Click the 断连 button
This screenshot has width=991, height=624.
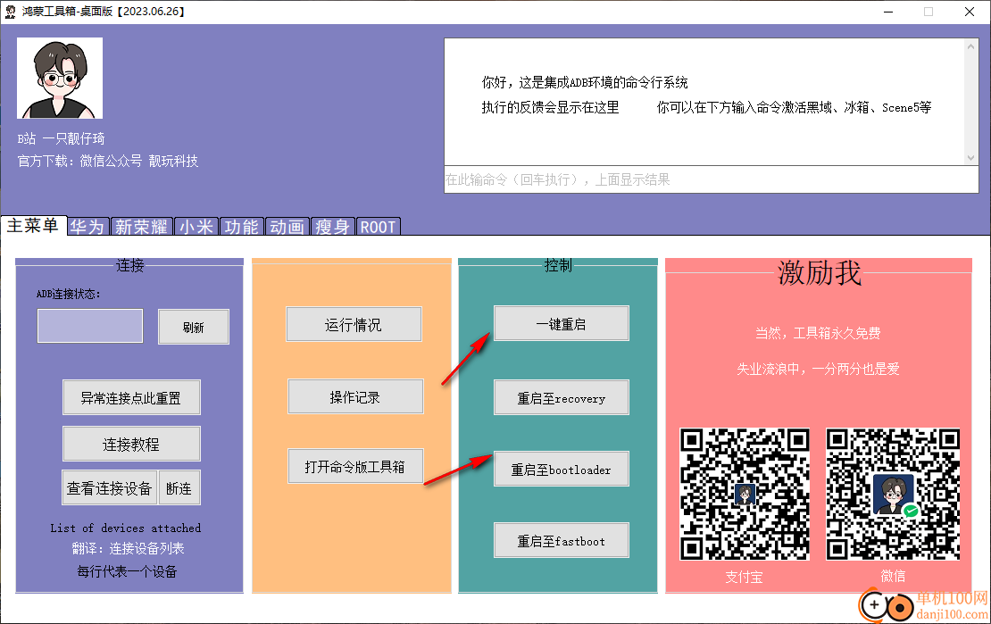(x=179, y=487)
